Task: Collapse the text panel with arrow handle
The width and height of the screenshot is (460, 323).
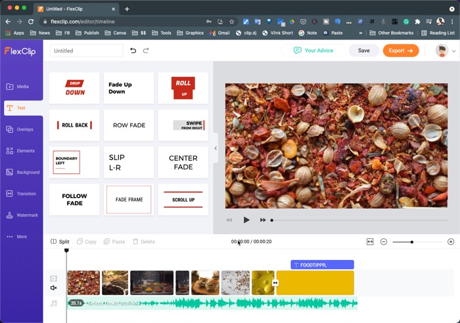Action: pos(216,148)
